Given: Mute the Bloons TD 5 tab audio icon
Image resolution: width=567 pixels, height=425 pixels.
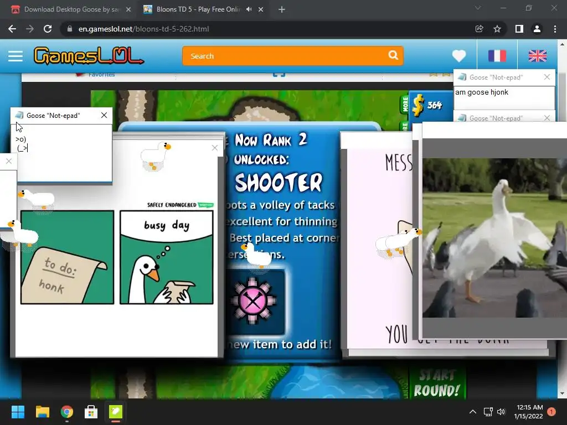Looking at the screenshot, I should (249, 9).
